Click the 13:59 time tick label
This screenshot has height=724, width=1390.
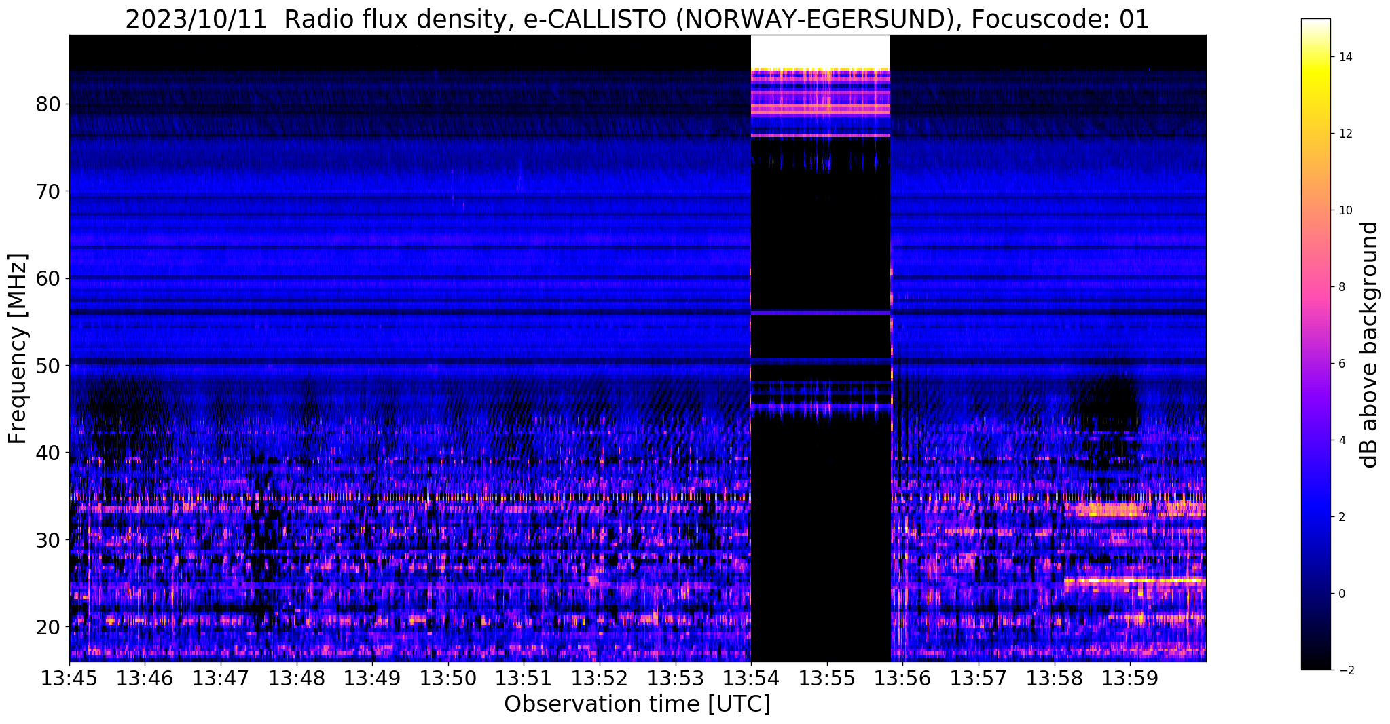click(1130, 679)
